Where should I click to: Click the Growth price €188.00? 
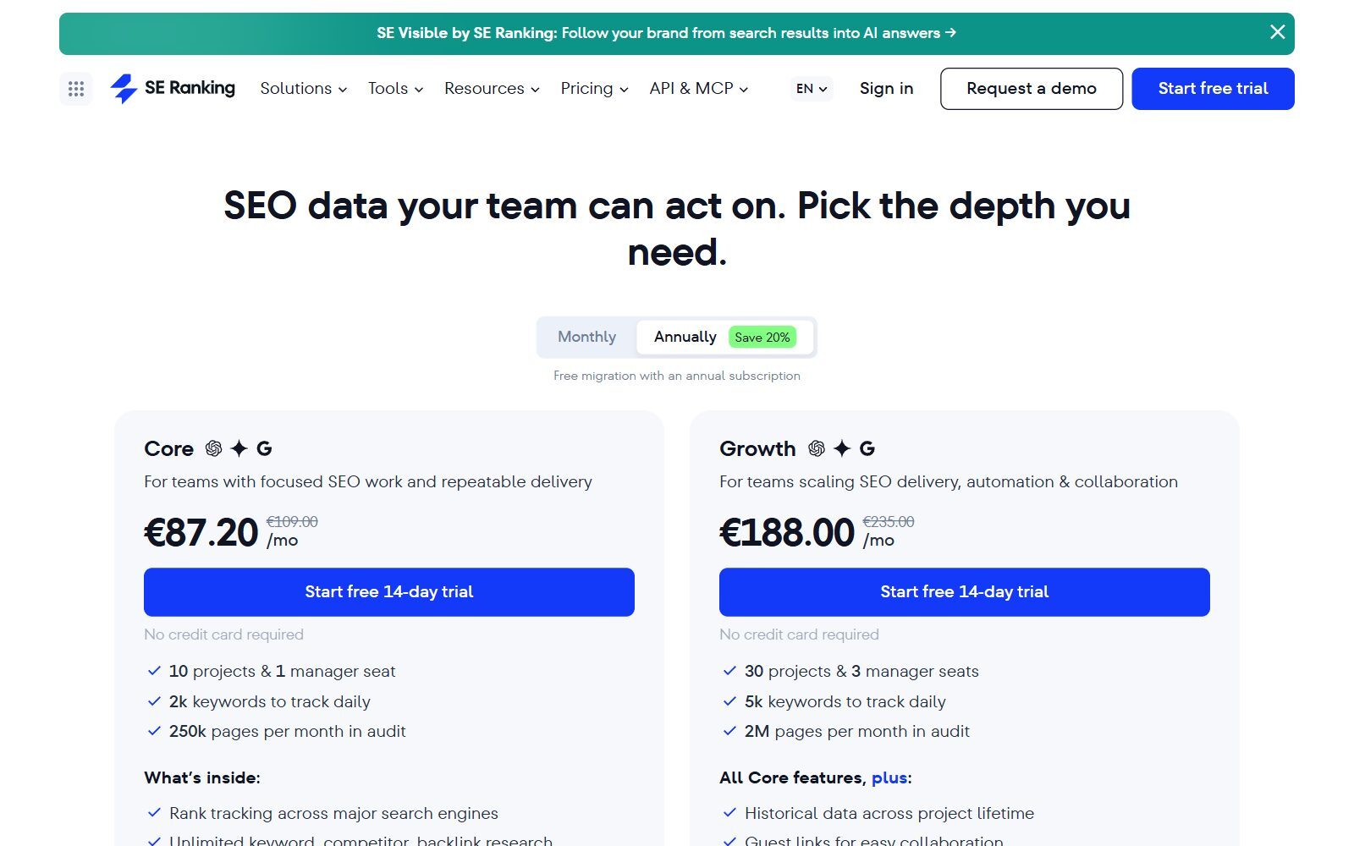point(787,533)
